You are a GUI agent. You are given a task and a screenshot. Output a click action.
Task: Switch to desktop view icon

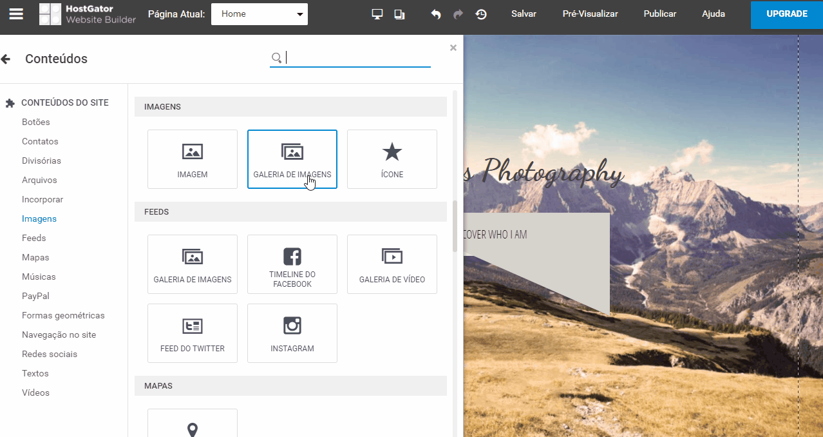point(378,14)
